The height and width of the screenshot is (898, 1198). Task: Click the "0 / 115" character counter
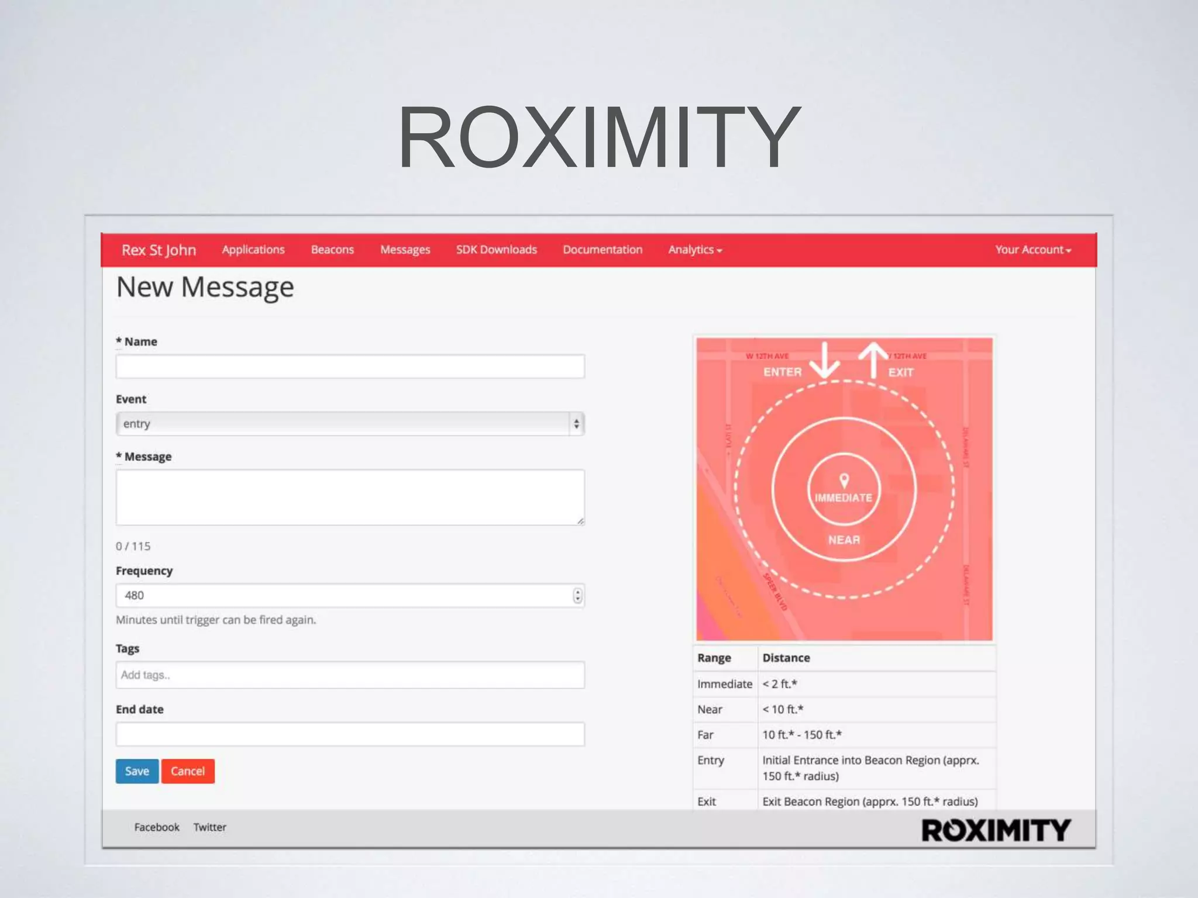(133, 546)
